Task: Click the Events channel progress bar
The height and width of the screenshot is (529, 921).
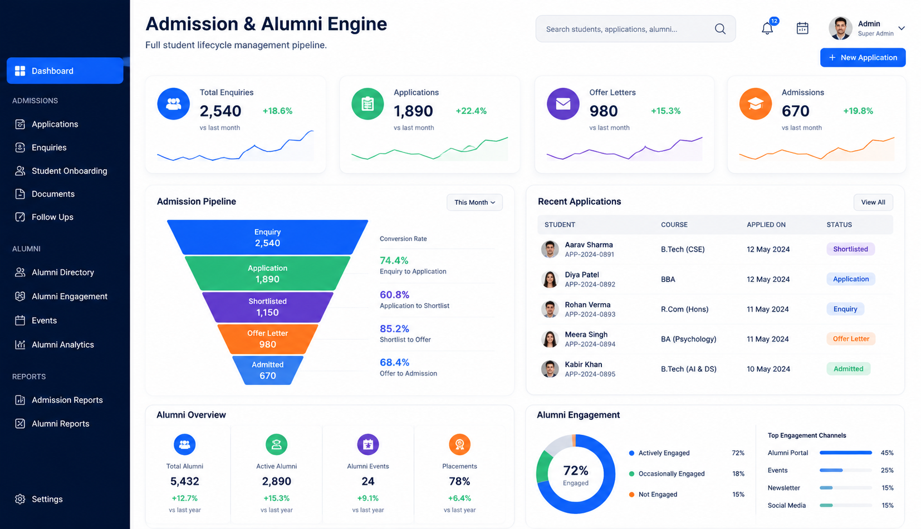Action: 845,470
